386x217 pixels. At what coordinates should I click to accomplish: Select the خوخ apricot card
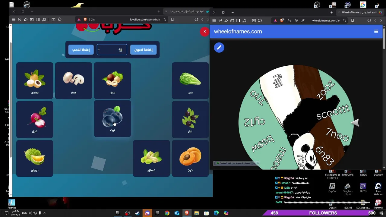point(190,159)
